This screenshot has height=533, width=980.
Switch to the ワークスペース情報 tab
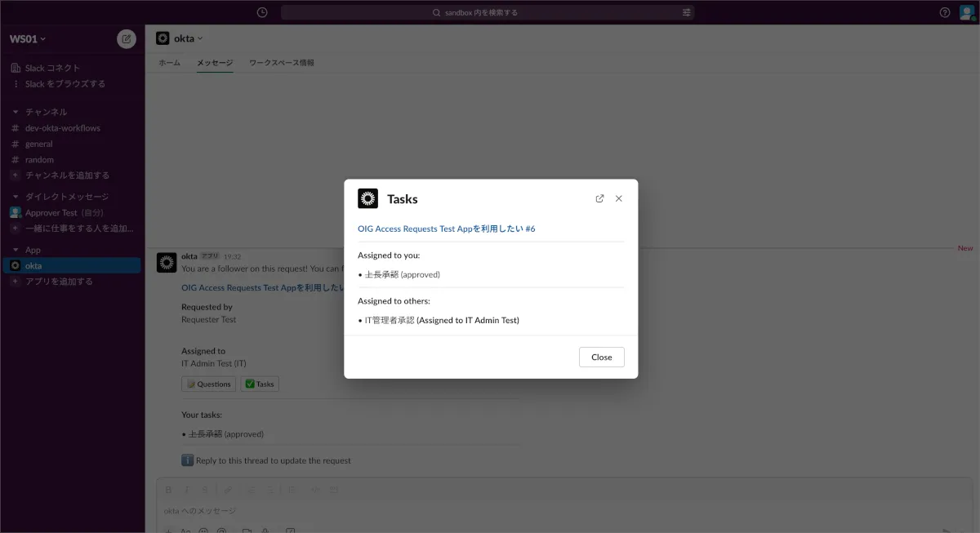click(x=282, y=63)
